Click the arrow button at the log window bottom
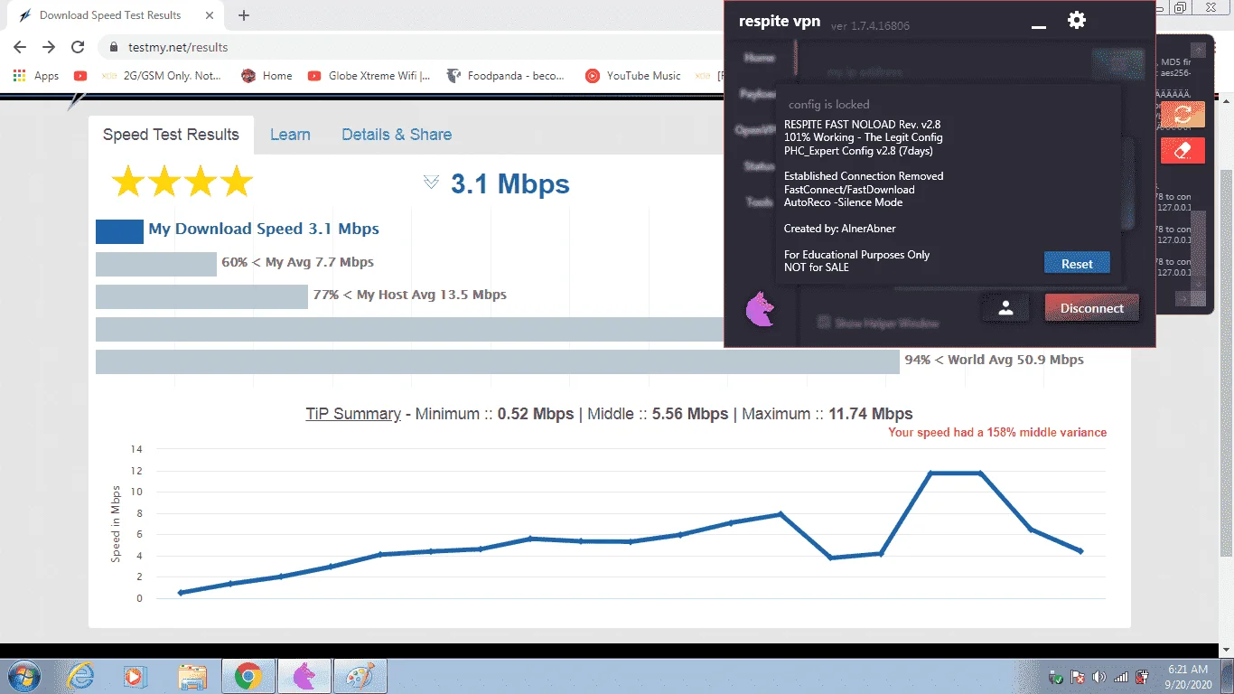 (1183, 299)
